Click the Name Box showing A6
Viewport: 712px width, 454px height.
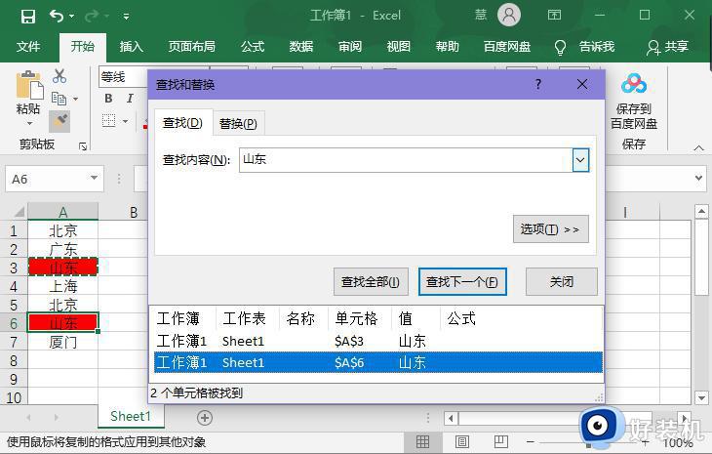click(x=55, y=179)
